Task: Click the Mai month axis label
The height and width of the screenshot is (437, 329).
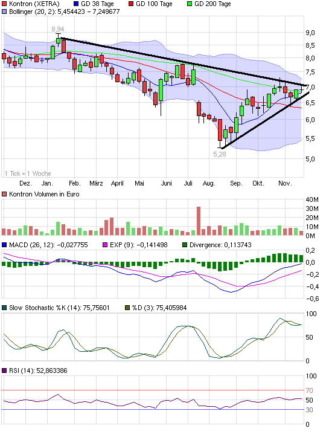Action: click(139, 183)
